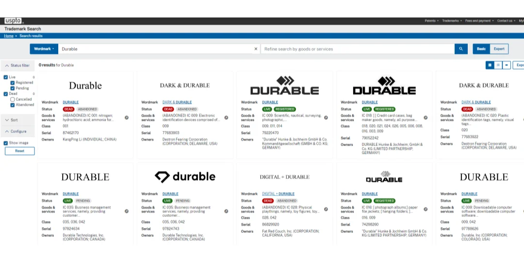Open the Patents menu

pos(431,21)
